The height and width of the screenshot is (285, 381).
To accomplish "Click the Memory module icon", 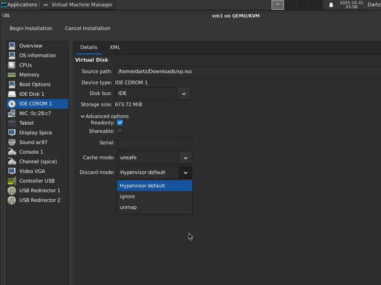I will [12, 75].
